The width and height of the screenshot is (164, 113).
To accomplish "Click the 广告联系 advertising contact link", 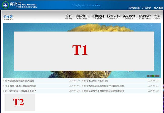I will [147, 8].
